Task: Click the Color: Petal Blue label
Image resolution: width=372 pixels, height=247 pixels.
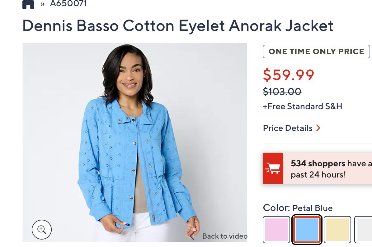Action: (x=298, y=208)
